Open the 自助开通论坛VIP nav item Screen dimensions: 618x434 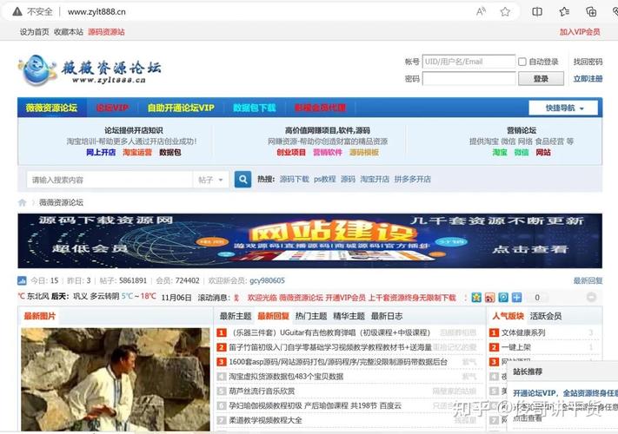(x=181, y=108)
